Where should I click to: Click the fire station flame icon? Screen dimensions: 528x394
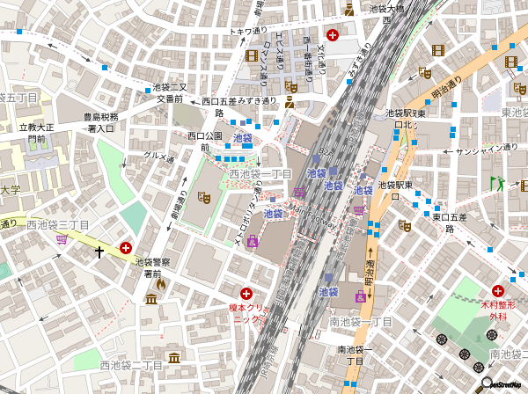pyautogui.click(x=160, y=283)
